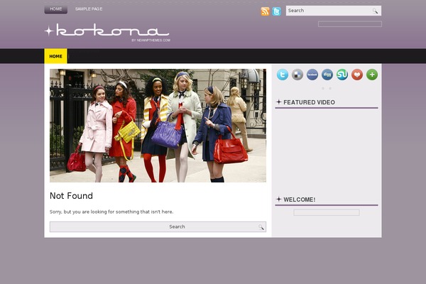Click the 'Sorry, but you are looking' message
Viewport: 426px width, 284px height.
(x=111, y=212)
